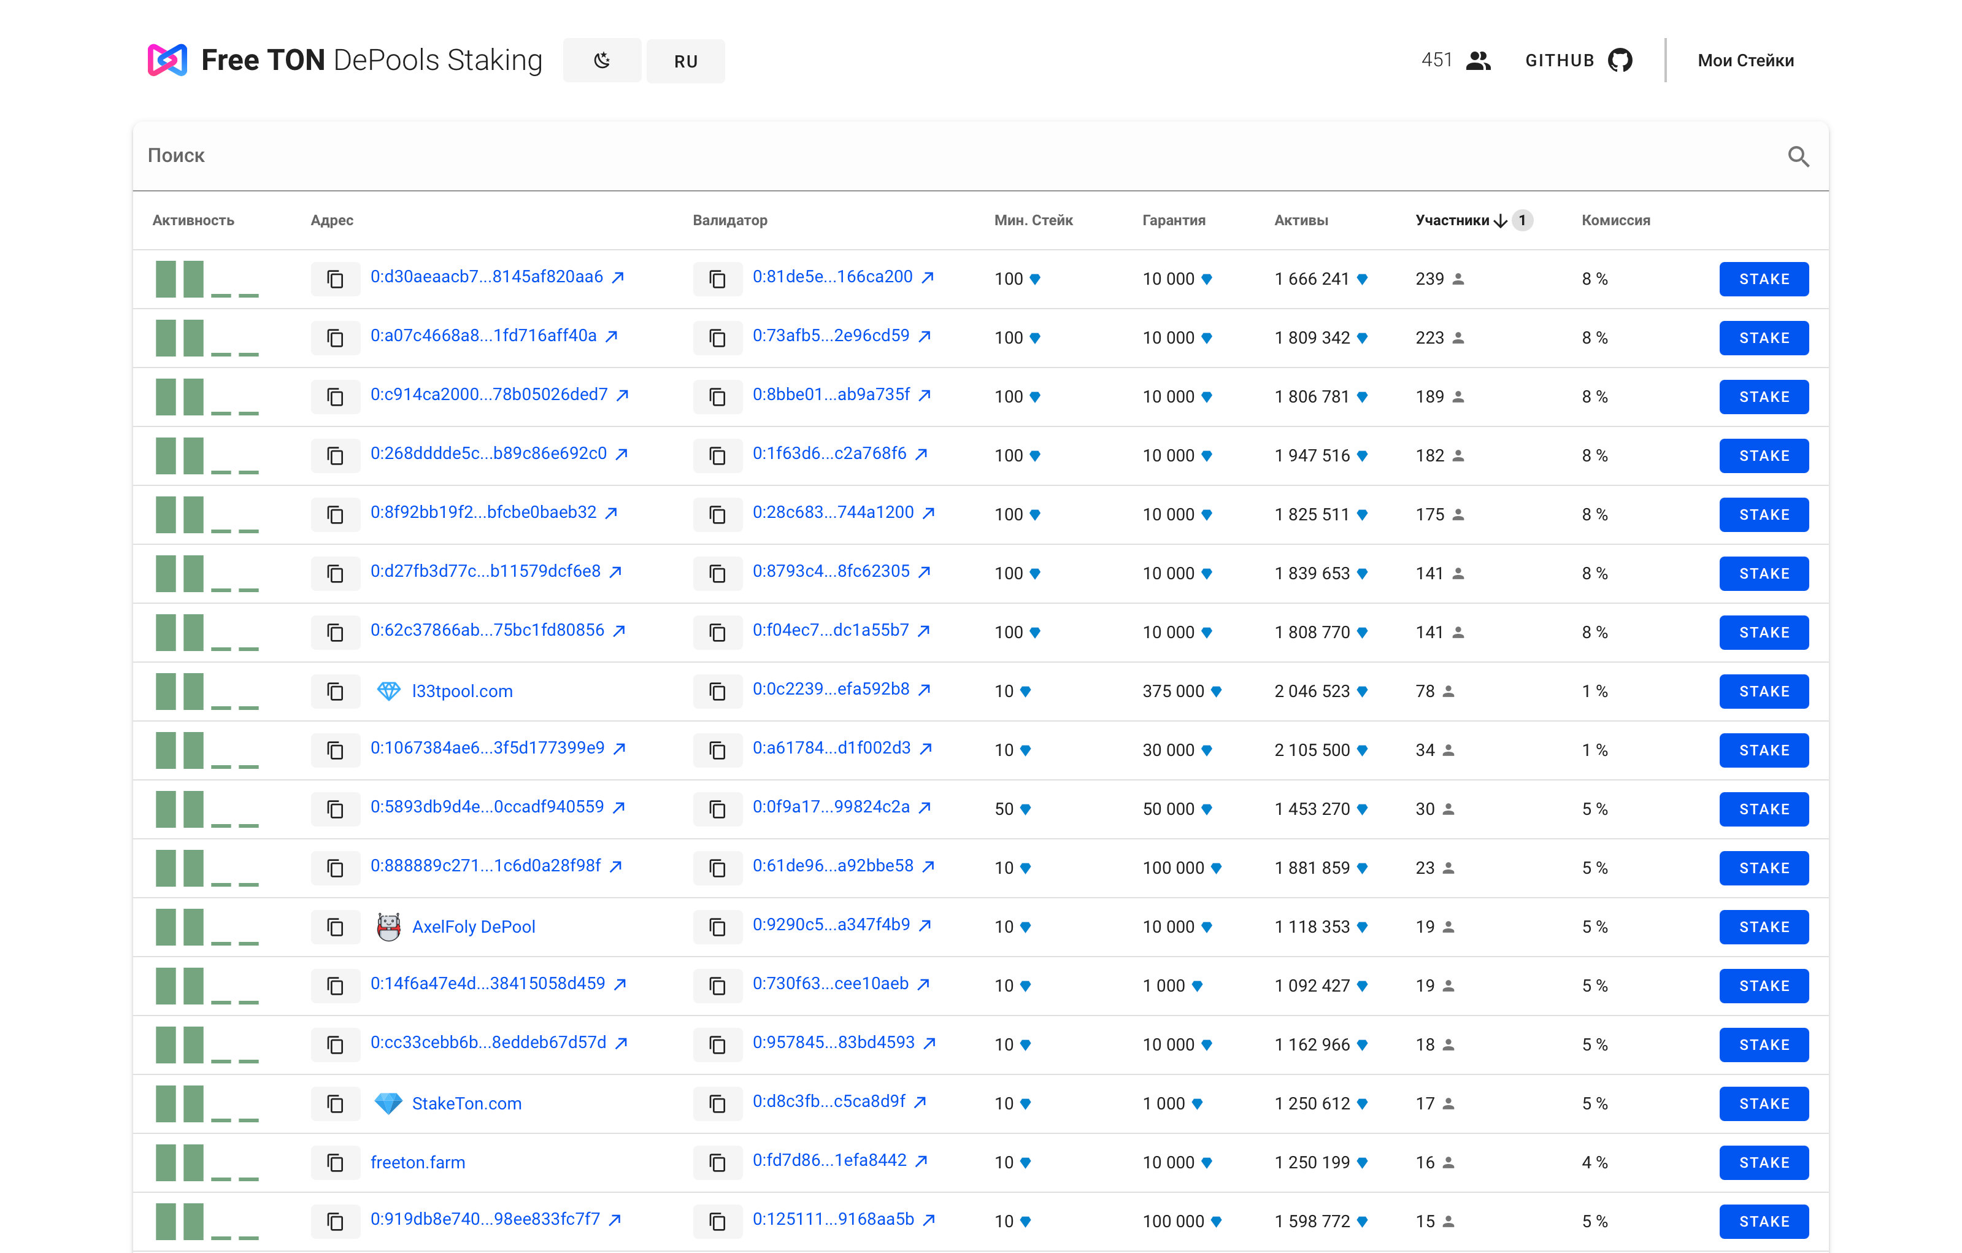This screenshot has width=1962, height=1253.
Task: Switch language using RU button
Action: [685, 61]
